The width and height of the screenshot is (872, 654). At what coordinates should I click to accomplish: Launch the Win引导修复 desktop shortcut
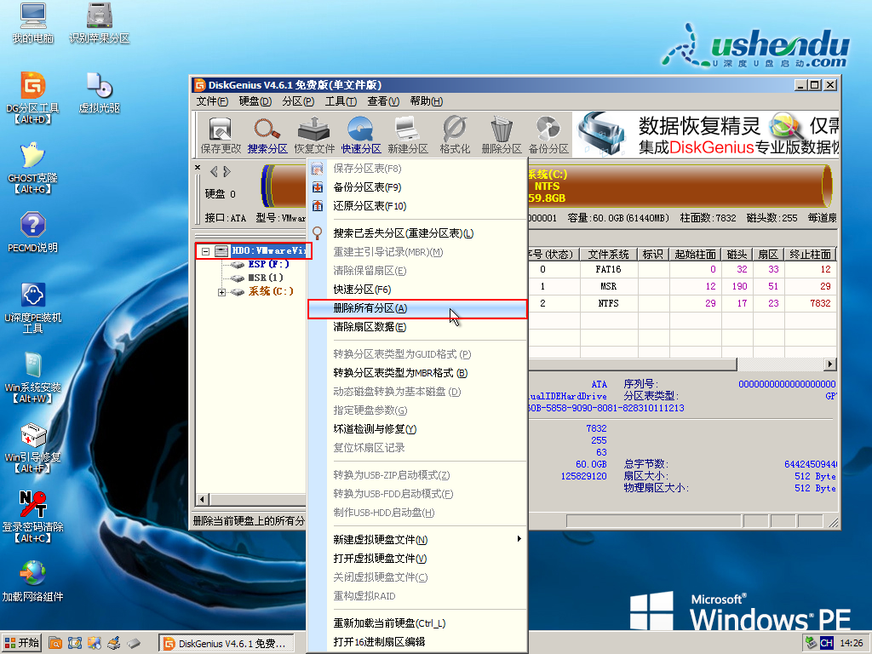(x=33, y=448)
